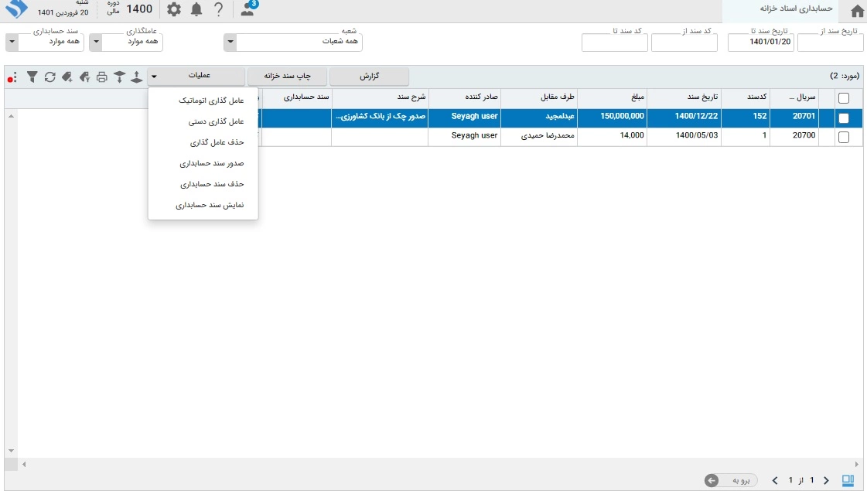
Task: Check the select-all checkbox in table header
Action: (844, 98)
